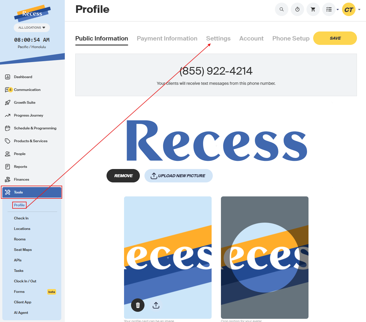Switch to the Settings tab
The image size is (366, 322).
click(x=218, y=38)
